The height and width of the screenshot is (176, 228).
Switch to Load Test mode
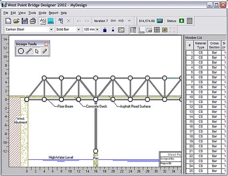coord(51,21)
